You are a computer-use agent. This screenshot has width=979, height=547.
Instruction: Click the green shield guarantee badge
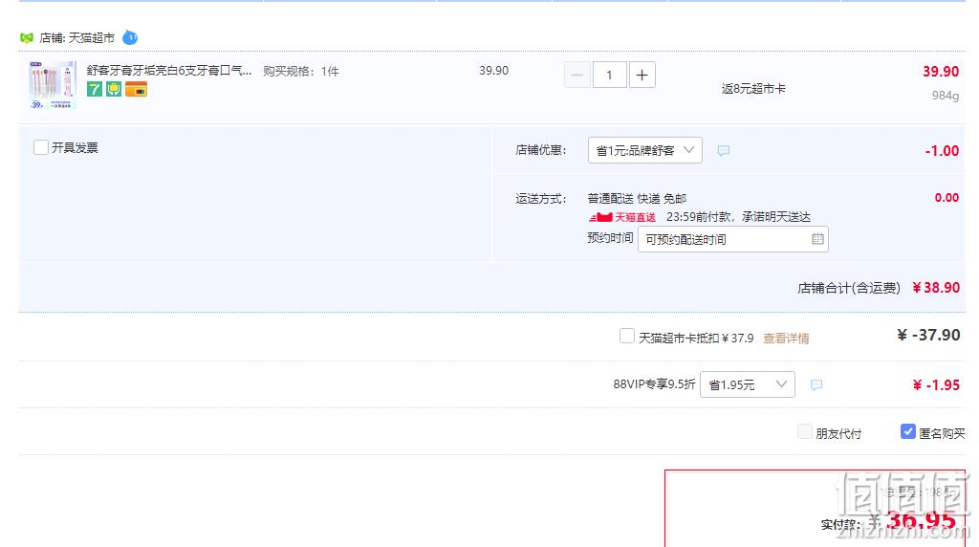[114, 89]
